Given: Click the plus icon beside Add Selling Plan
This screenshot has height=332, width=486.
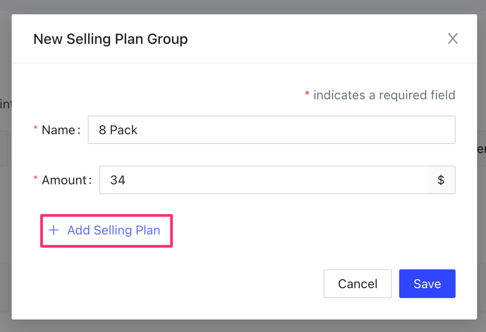Looking at the screenshot, I should 54,230.
